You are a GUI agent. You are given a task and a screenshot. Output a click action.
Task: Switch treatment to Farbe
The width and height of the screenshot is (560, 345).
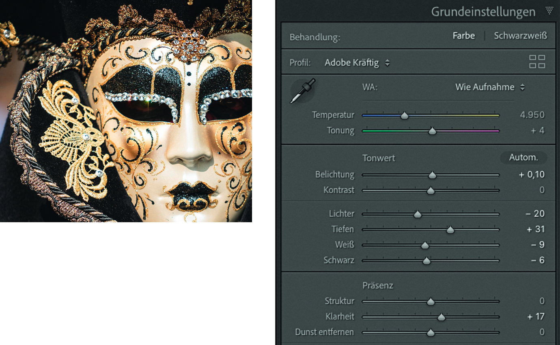[x=463, y=36]
